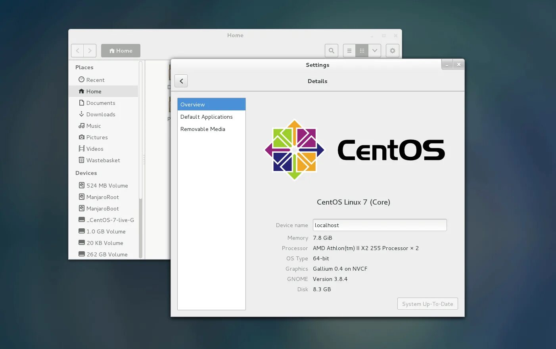
Task: Go back in the Settings Details panel
Action: (181, 81)
